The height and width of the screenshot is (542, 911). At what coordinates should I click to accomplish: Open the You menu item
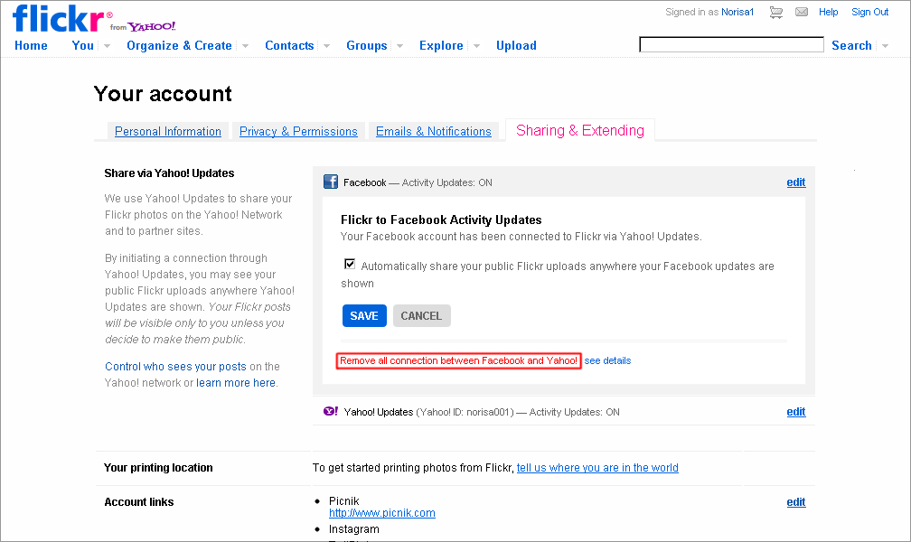(x=82, y=45)
